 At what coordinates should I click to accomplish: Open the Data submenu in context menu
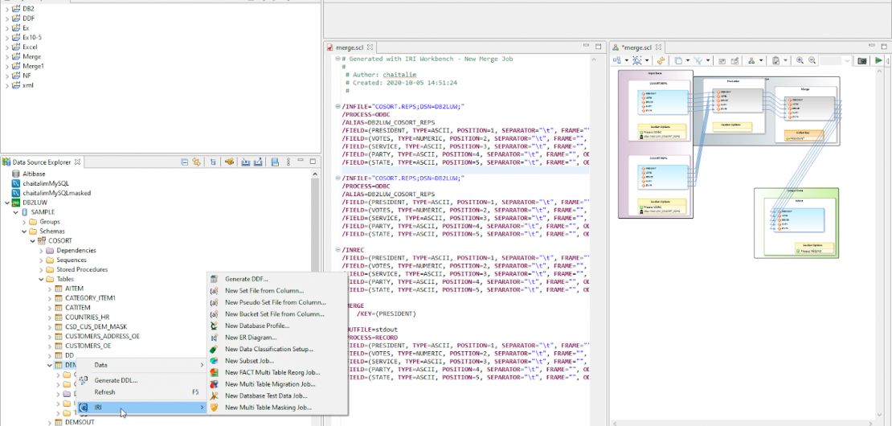141,365
